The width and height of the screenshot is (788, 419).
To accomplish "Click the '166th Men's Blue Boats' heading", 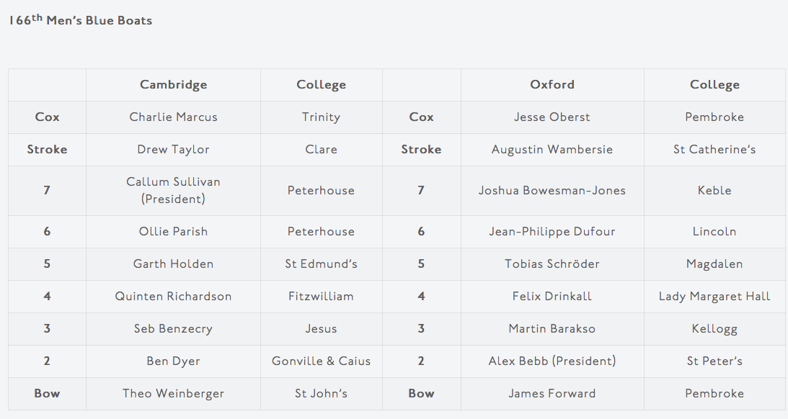I will [81, 20].
